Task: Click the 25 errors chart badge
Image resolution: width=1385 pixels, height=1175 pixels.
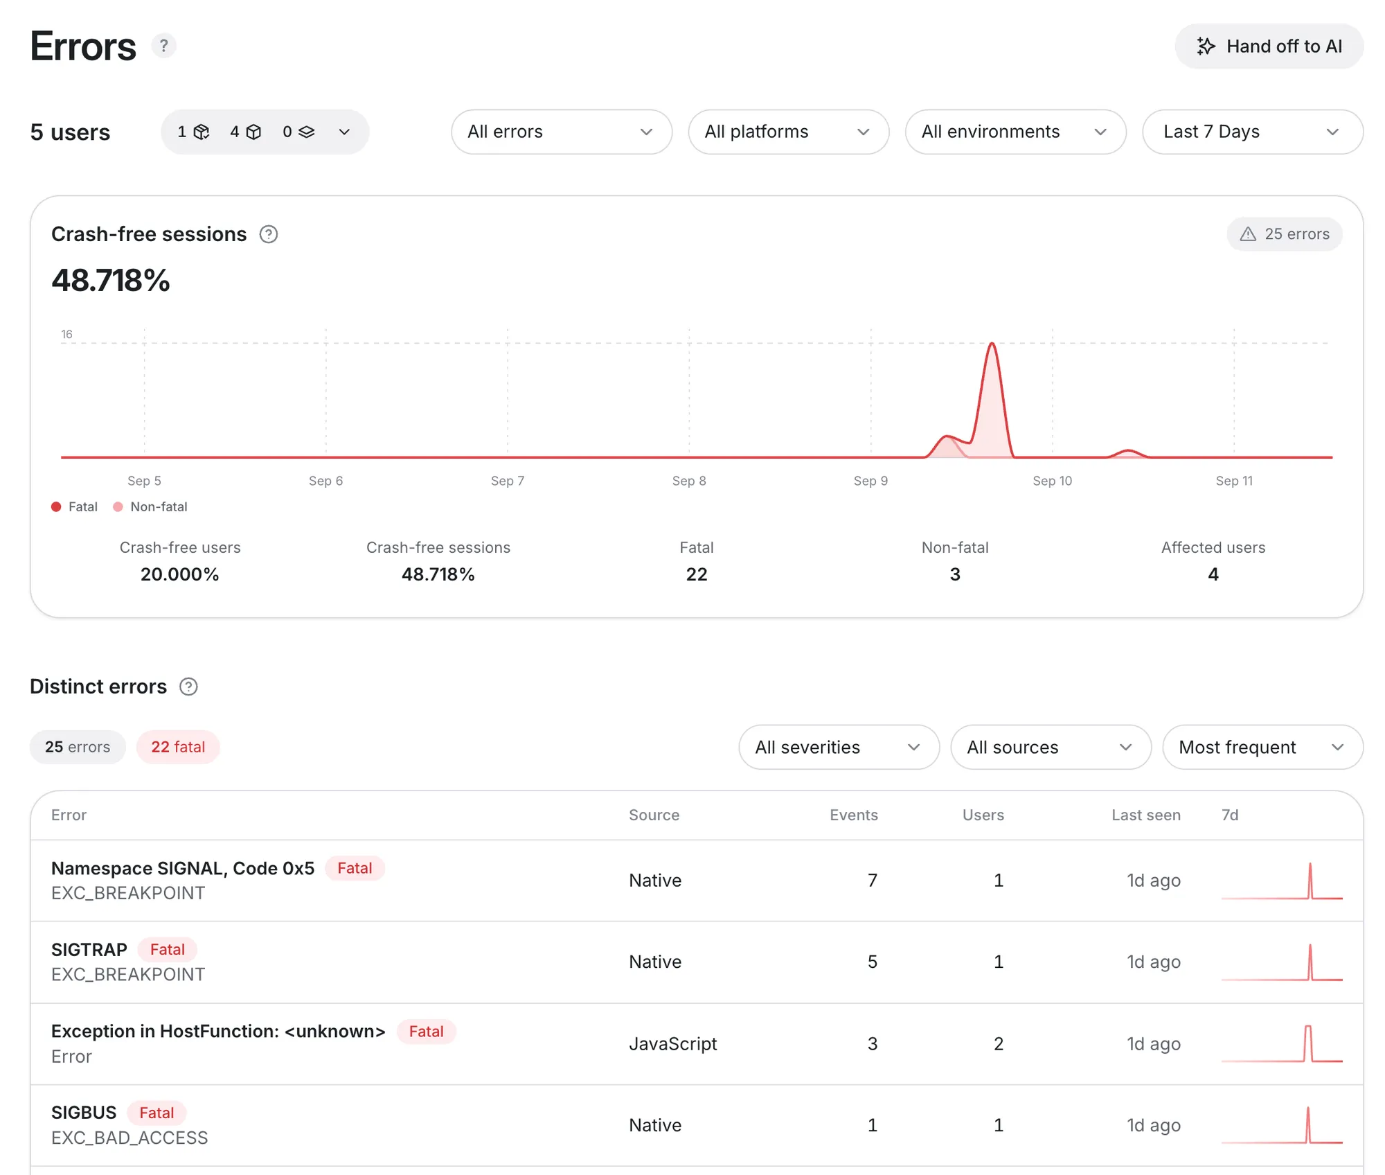Action: tap(1285, 234)
